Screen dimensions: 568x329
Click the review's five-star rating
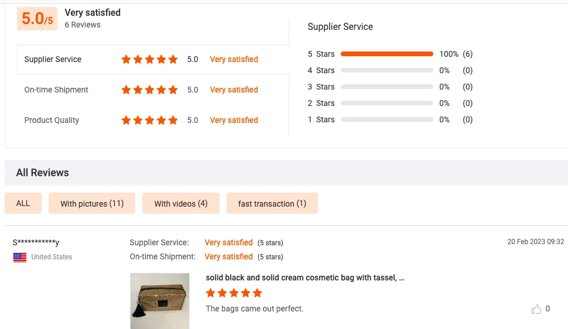tap(234, 293)
